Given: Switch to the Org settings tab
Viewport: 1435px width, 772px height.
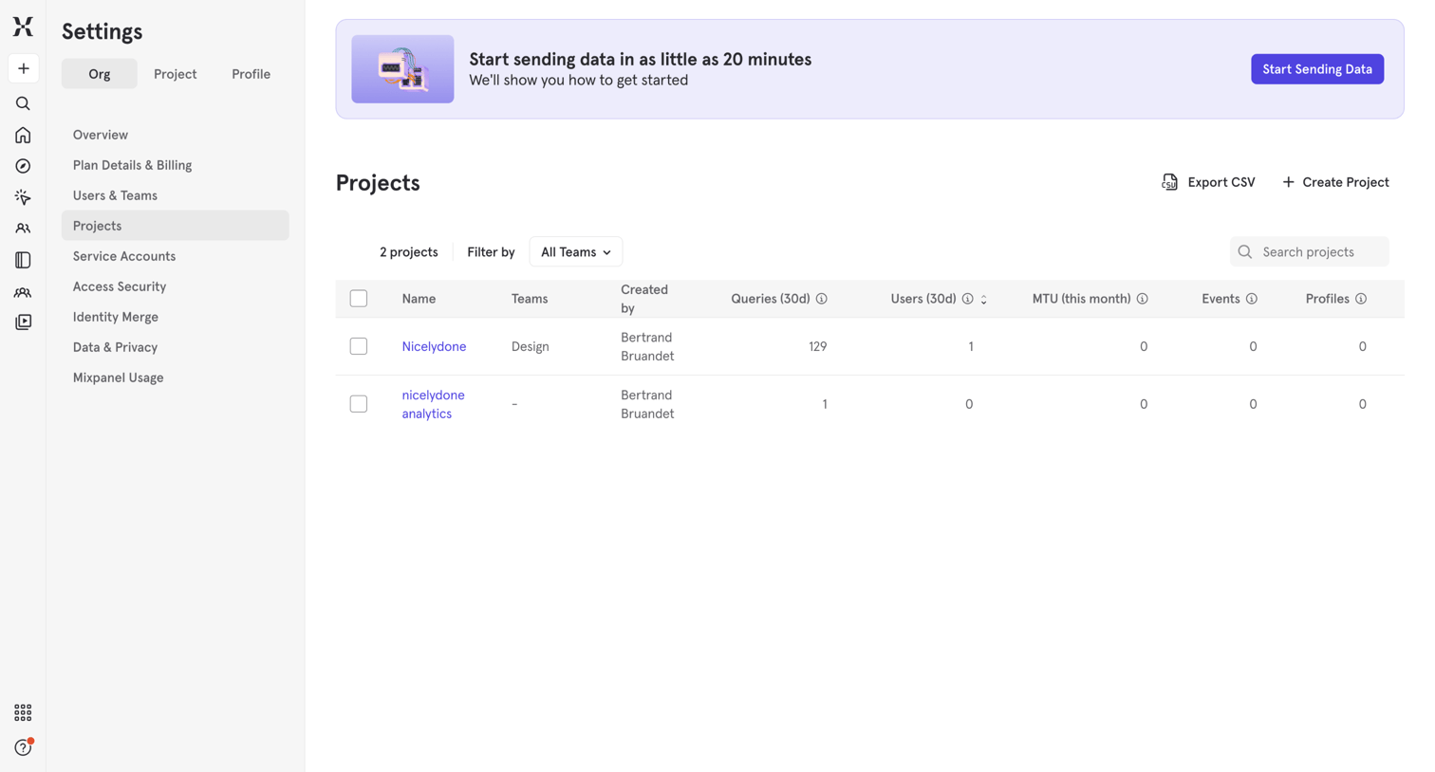Looking at the screenshot, I should (100, 74).
